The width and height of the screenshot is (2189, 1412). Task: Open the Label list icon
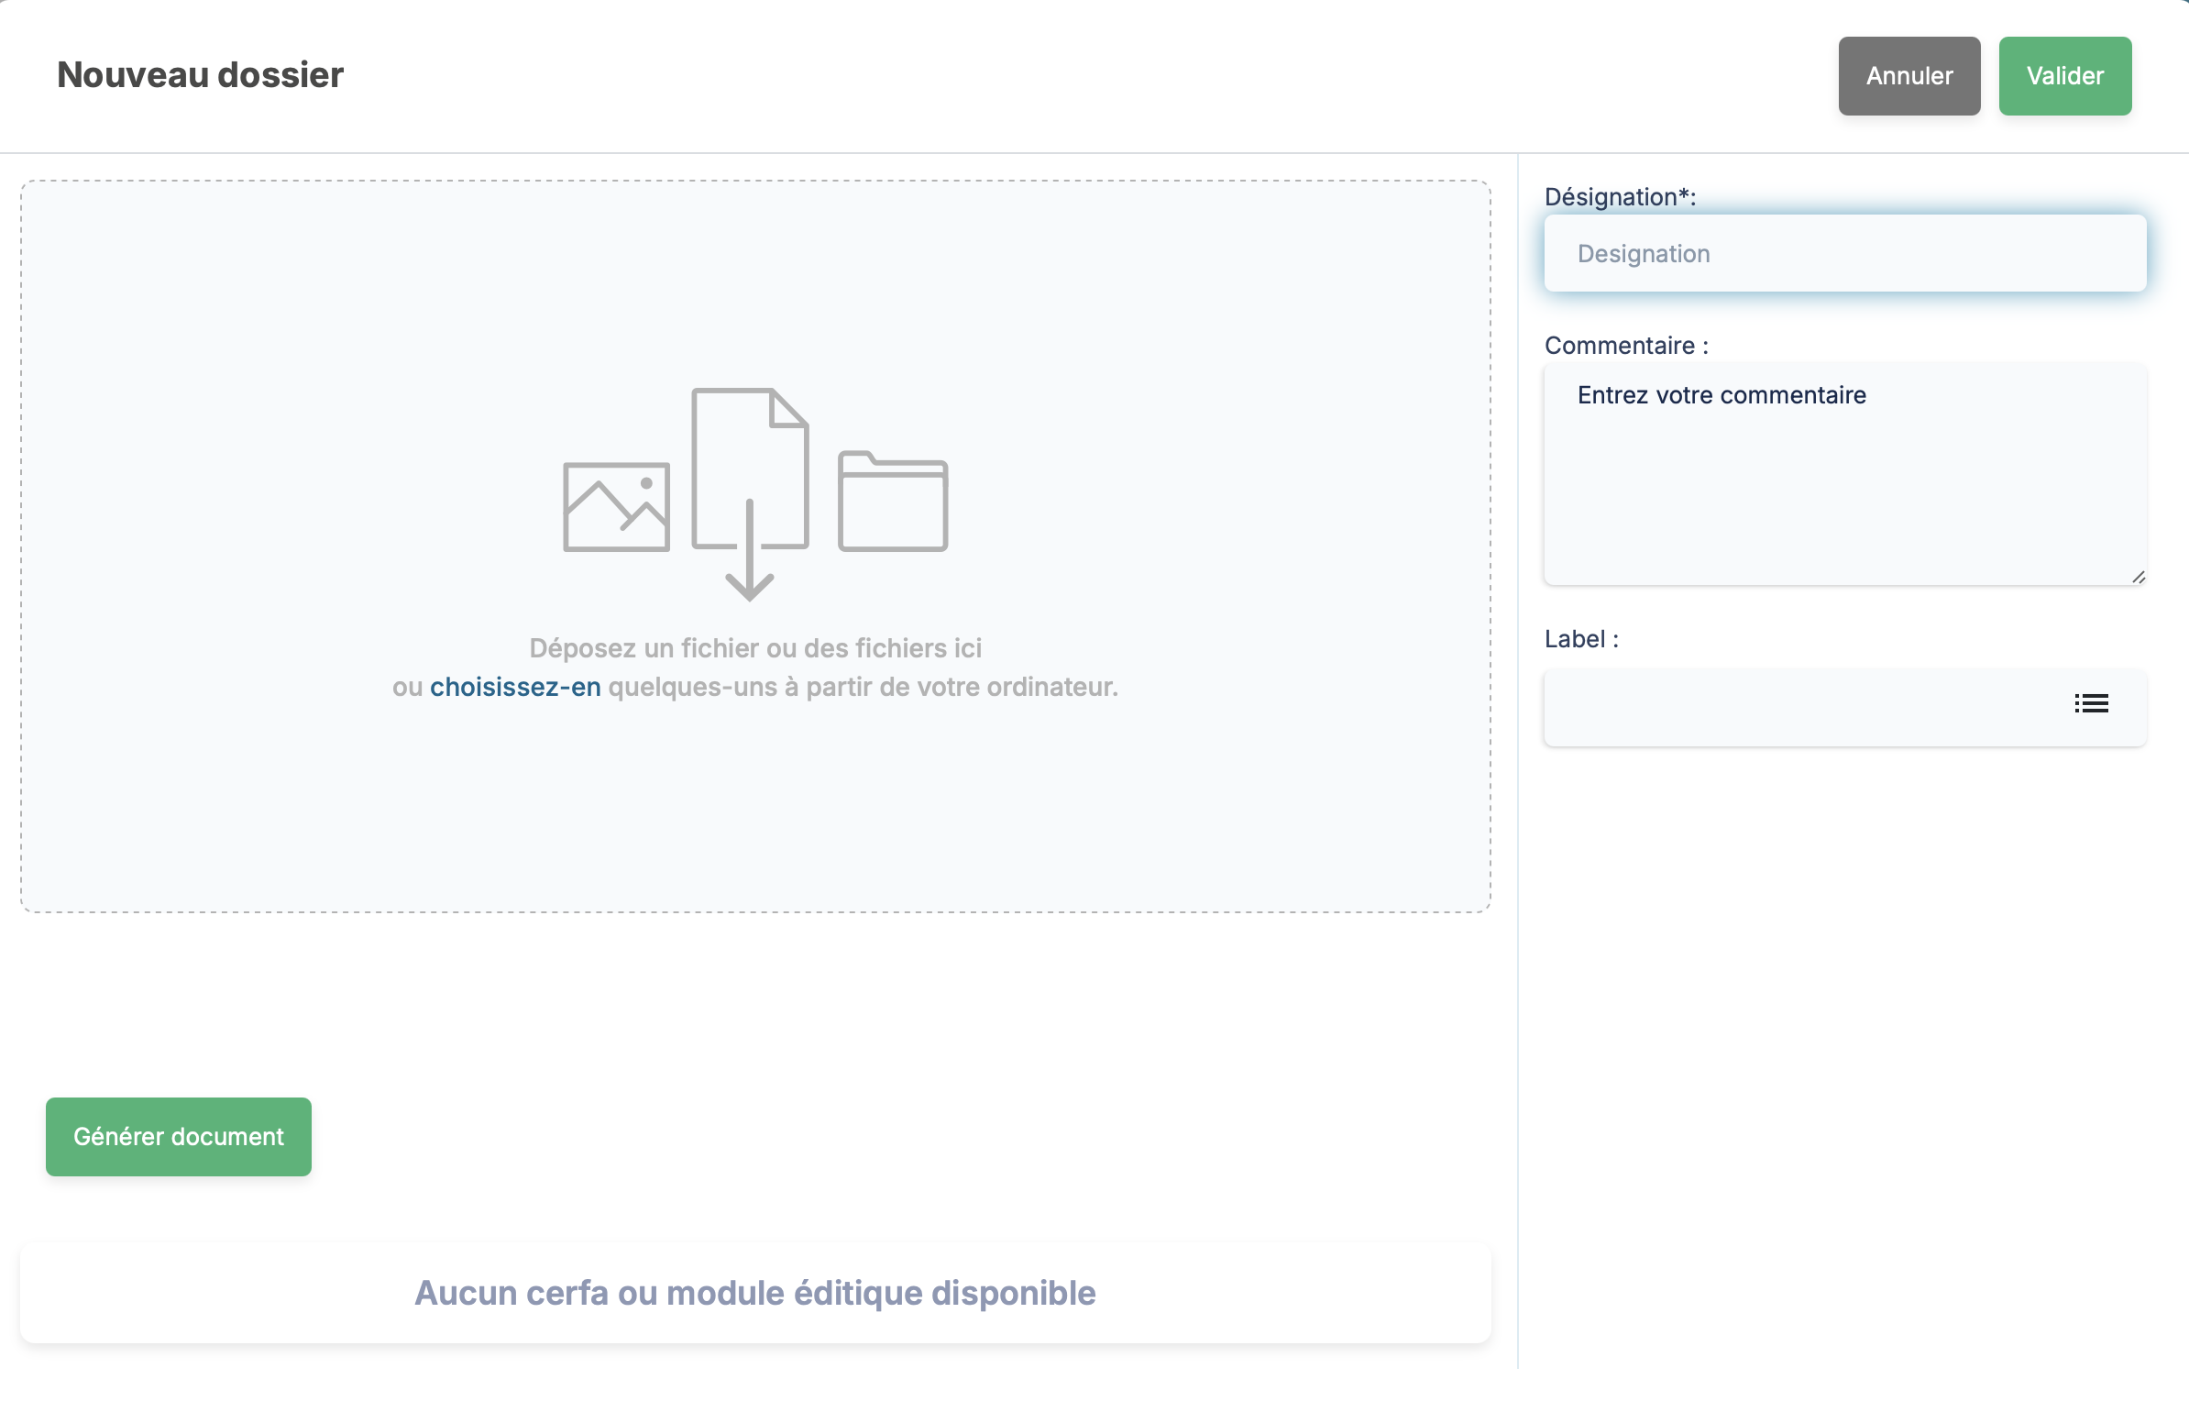point(2091,704)
